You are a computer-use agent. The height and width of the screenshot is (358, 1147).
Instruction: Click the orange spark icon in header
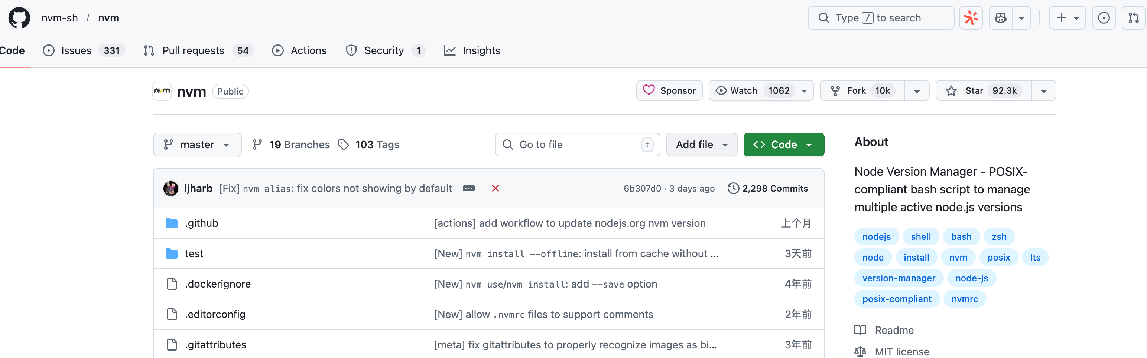point(971,18)
